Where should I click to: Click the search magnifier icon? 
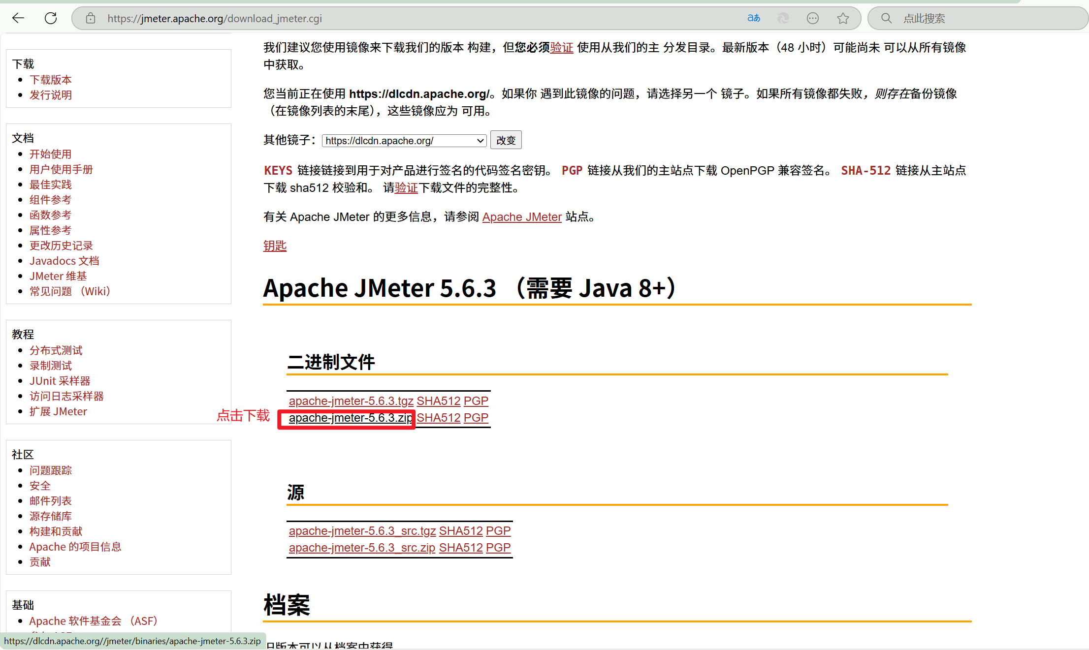886,18
